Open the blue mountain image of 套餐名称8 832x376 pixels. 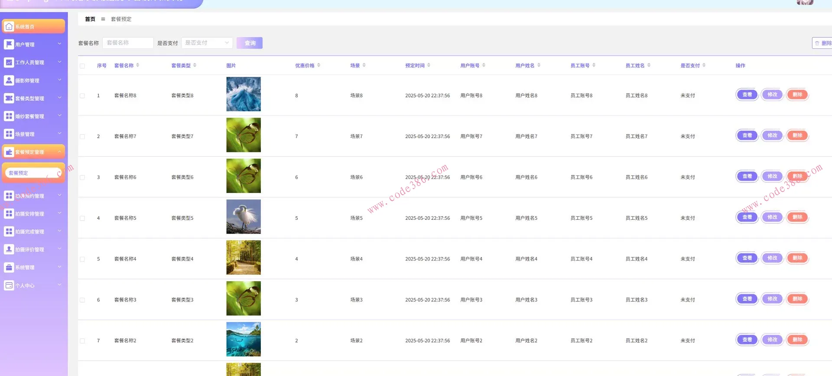pyautogui.click(x=244, y=94)
